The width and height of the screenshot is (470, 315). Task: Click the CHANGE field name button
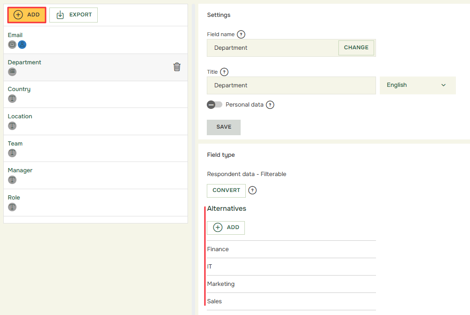pos(356,47)
